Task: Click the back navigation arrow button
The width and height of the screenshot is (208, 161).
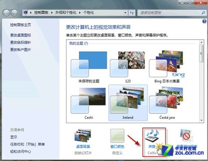Action: click(6, 13)
